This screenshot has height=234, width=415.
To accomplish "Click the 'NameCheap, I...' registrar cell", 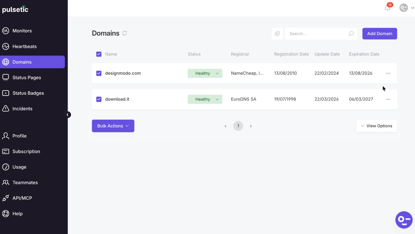I will (247, 73).
